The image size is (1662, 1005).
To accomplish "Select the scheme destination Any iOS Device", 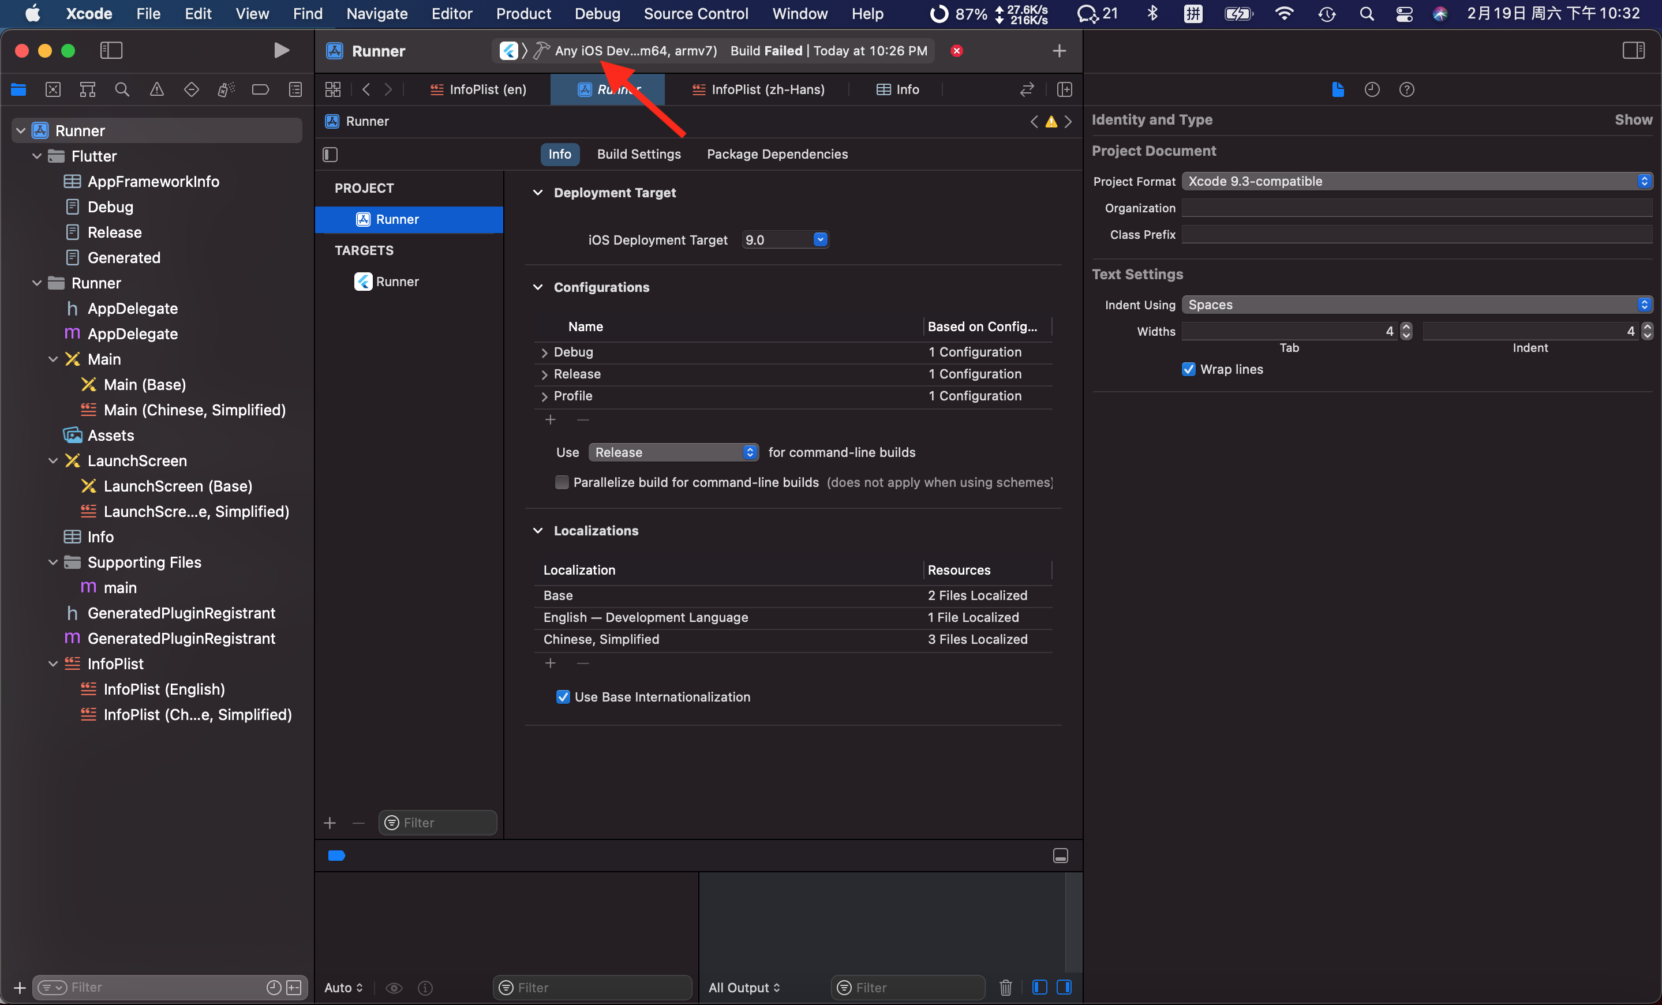I will 635,51.
